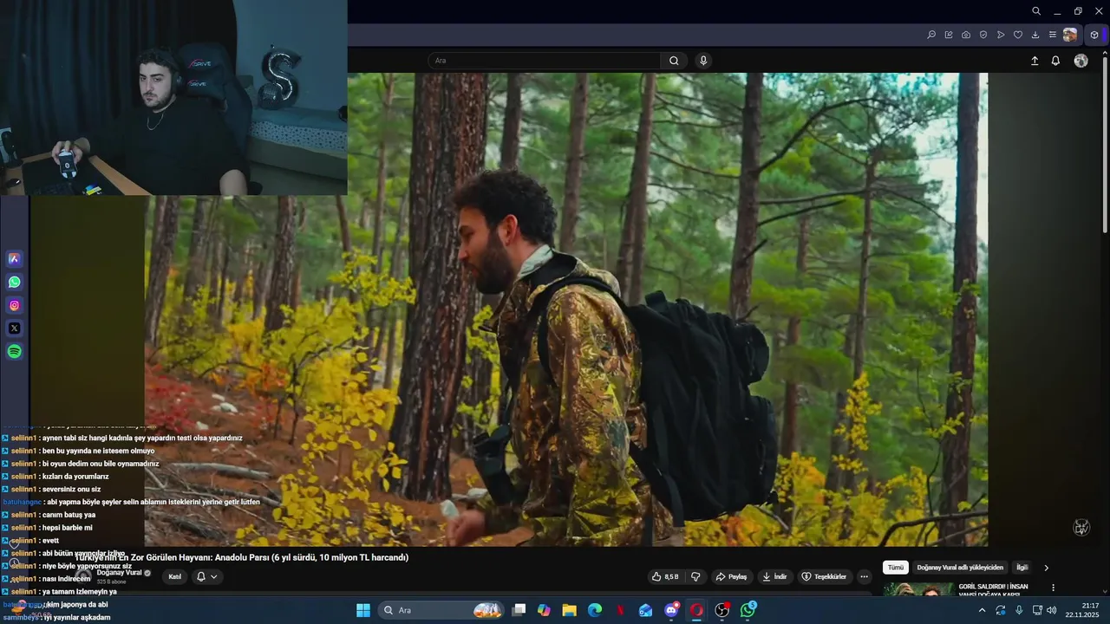Click YouTube search magnifier button
Screen dimensions: 1110x624
674,61
